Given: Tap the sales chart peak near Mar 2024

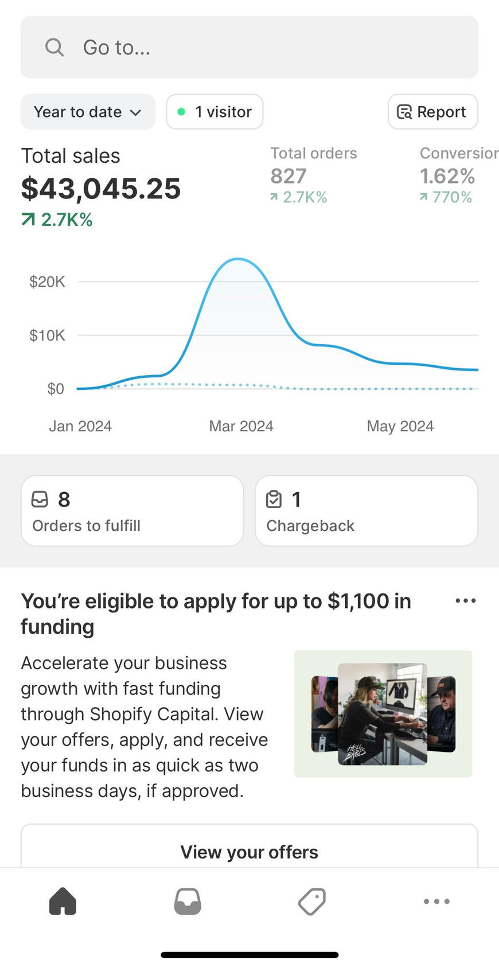Looking at the screenshot, I should coord(238,260).
